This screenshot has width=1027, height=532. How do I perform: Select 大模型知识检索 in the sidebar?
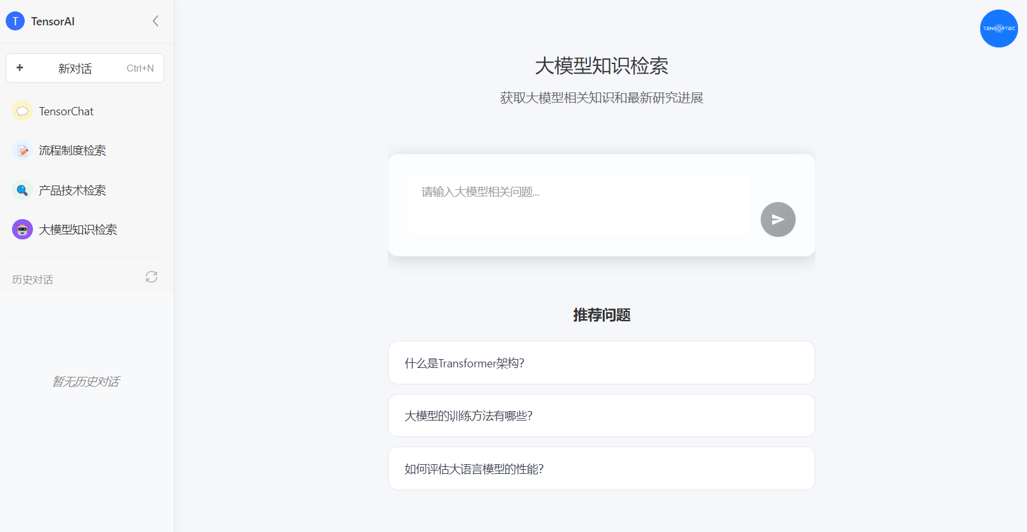click(78, 230)
